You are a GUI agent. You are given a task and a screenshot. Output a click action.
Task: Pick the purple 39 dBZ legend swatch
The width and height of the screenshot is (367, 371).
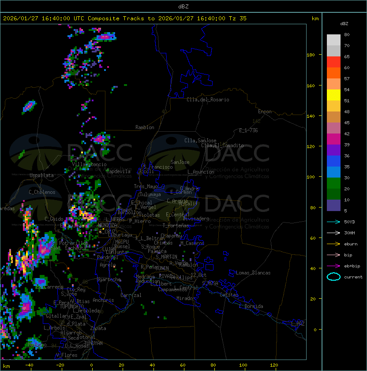(333, 150)
